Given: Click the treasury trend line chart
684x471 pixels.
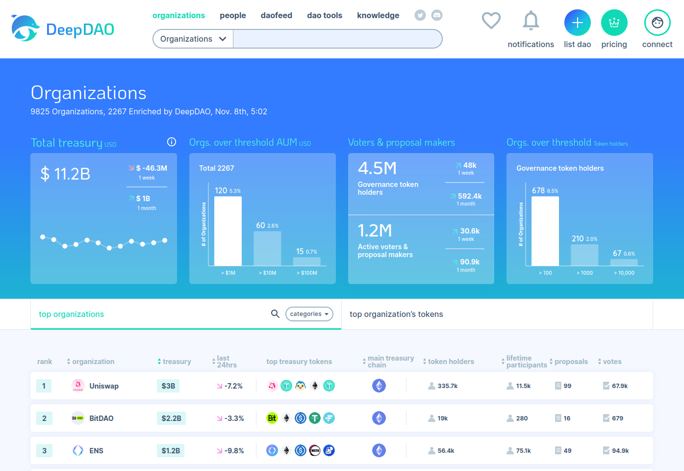Looking at the screenshot, I should point(103,242).
